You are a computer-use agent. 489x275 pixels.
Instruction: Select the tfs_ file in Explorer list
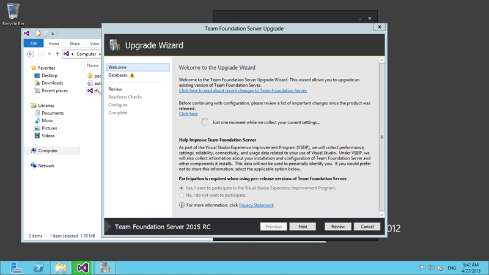point(94,90)
